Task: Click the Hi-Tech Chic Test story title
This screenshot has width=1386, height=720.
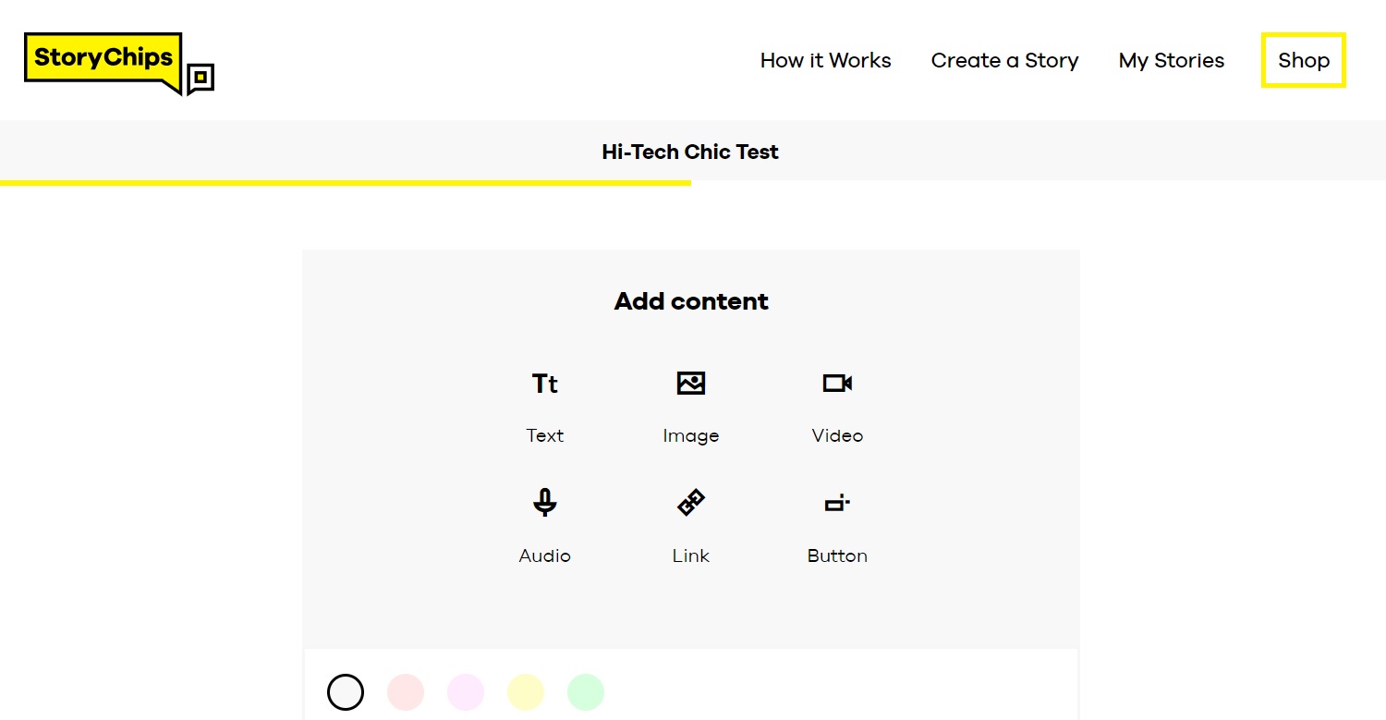Action: (690, 152)
